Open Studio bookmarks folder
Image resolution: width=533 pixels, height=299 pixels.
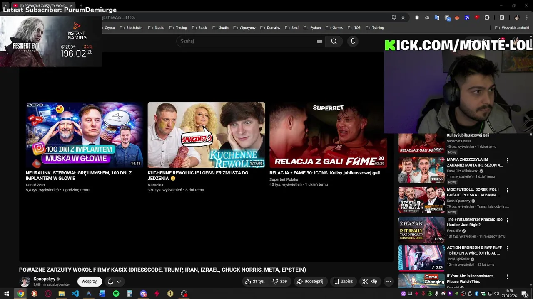157,27
